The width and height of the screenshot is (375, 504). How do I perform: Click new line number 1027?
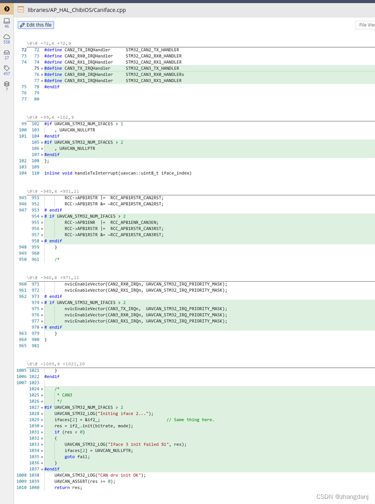pos(34,407)
